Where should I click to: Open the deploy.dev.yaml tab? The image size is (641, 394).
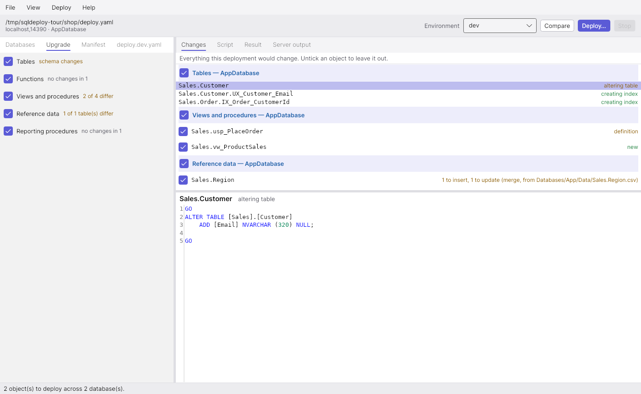click(139, 44)
